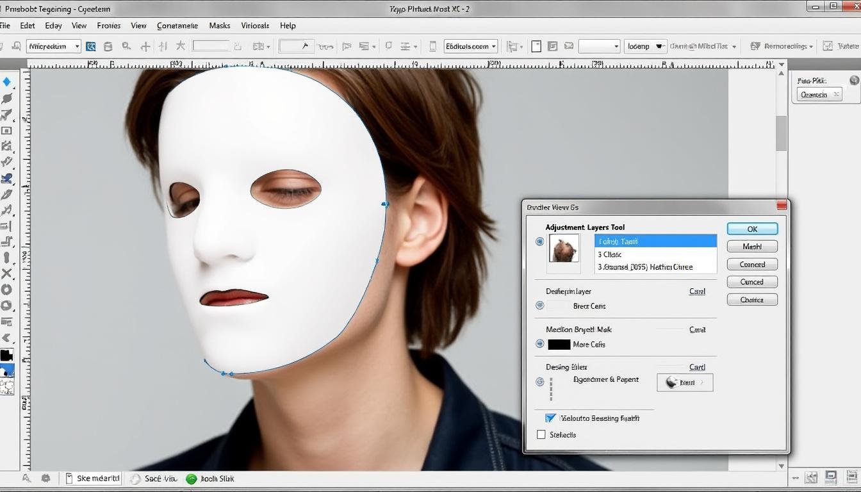Expand the Edicolscom mode dropdown

pyautogui.click(x=470, y=46)
